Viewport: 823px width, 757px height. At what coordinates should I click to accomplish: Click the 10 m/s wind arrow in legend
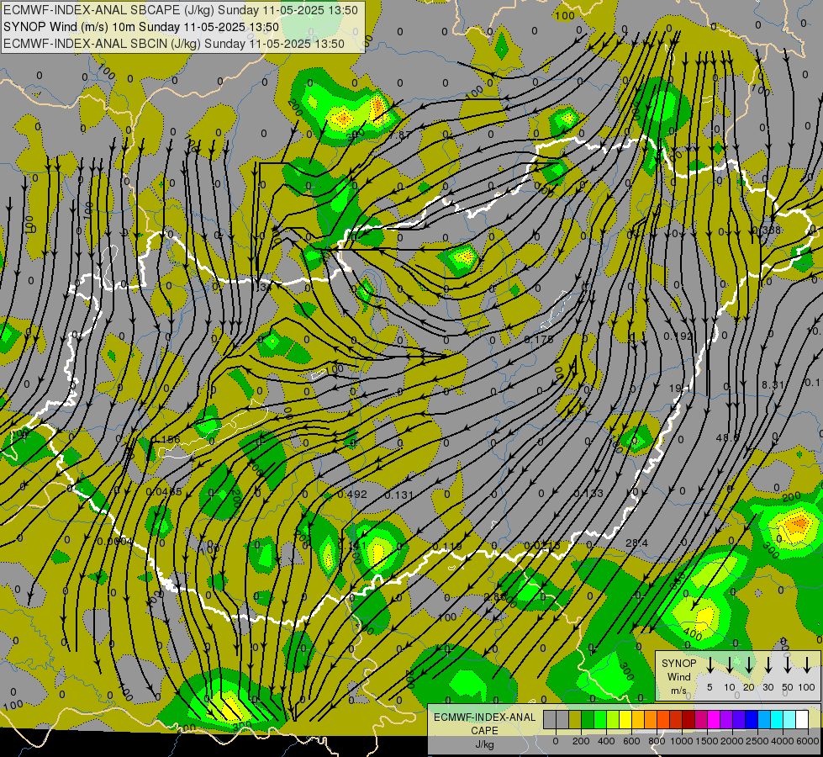click(x=729, y=665)
